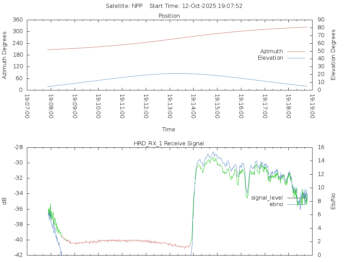Click the 19:16:00 time axis tick label
Image resolution: width=349 pixels, height=262 pixels.
241,106
